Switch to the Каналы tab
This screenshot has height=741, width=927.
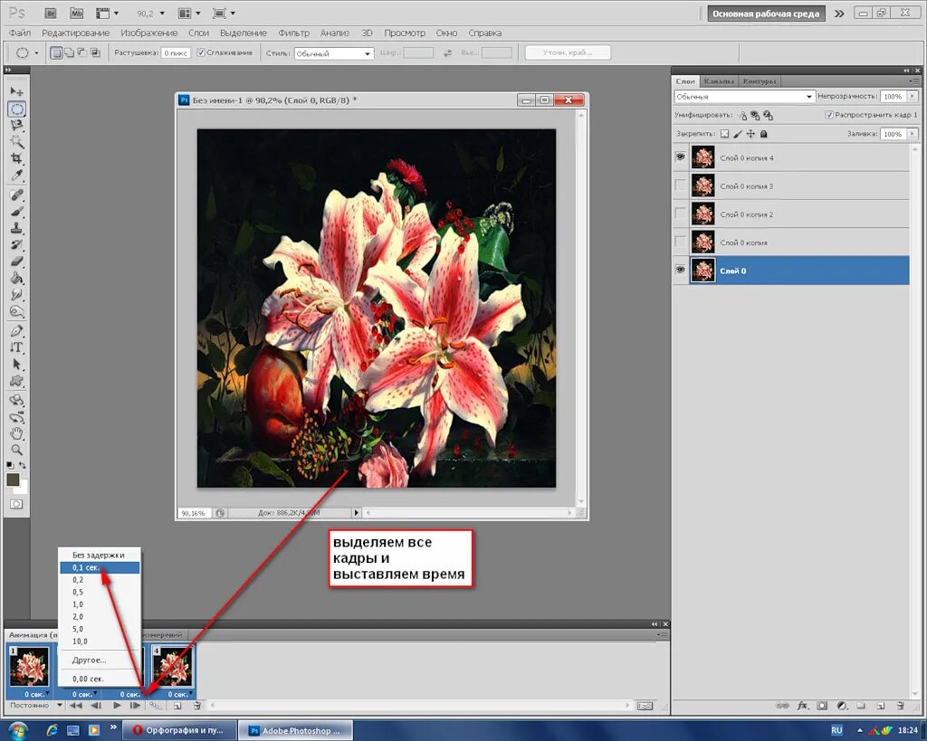point(719,81)
